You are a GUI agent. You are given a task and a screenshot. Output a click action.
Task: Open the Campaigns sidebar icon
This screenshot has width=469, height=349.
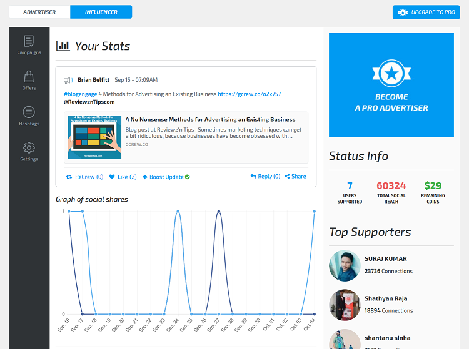[x=29, y=41]
